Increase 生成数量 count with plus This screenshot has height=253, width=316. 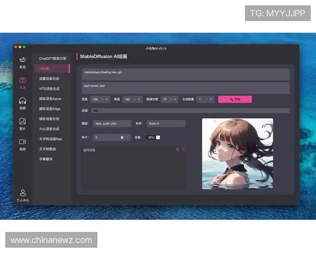pos(211,99)
